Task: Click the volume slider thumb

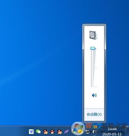Action: [93, 48]
